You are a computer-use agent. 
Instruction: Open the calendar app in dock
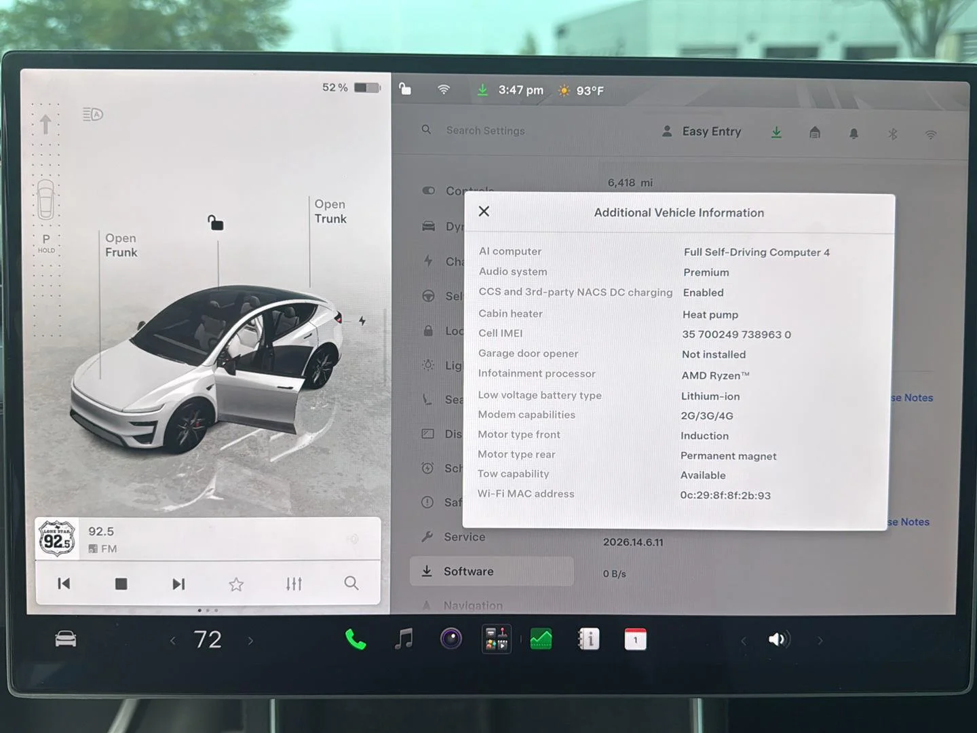point(635,639)
